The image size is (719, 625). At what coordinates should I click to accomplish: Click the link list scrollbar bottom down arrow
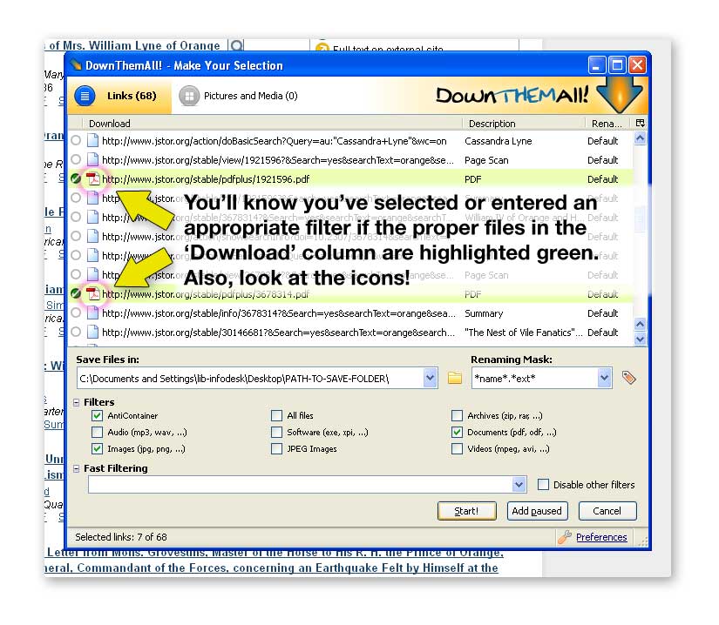tap(641, 339)
